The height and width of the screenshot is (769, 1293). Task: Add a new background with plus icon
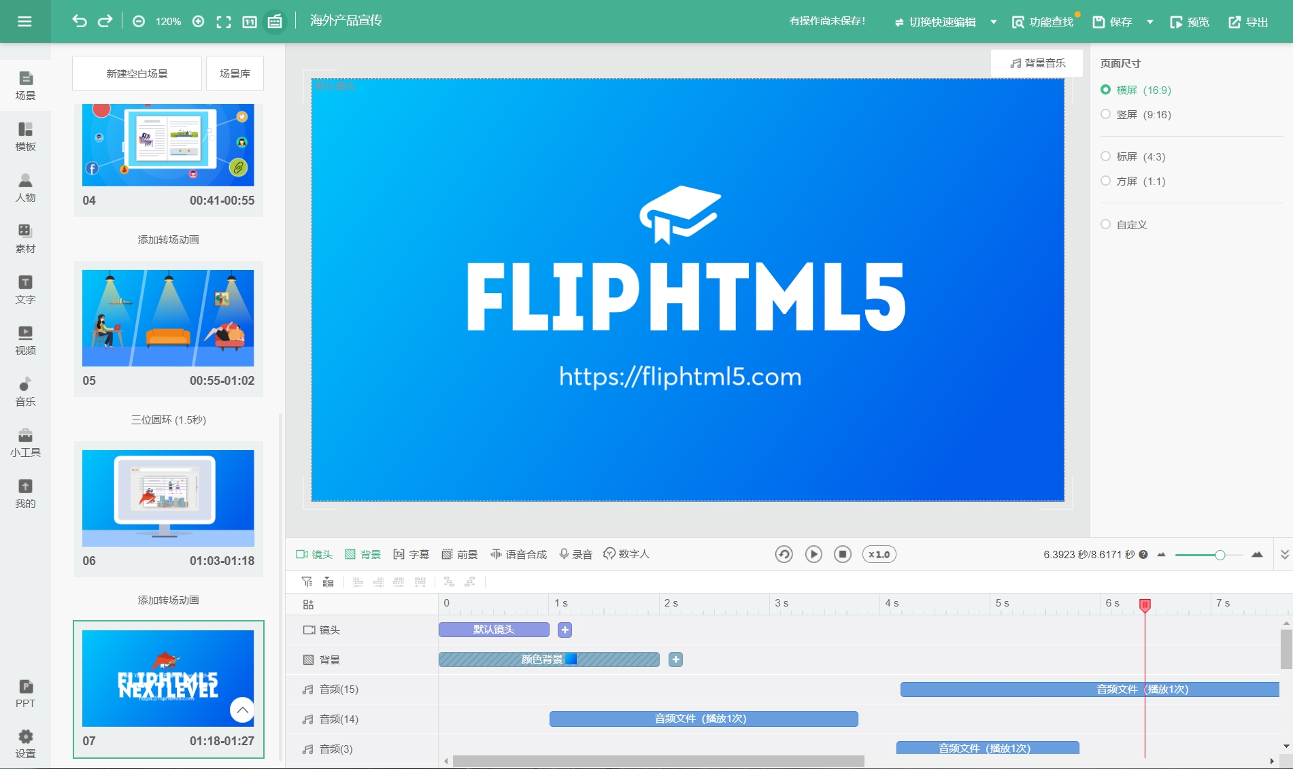tap(675, 660)
